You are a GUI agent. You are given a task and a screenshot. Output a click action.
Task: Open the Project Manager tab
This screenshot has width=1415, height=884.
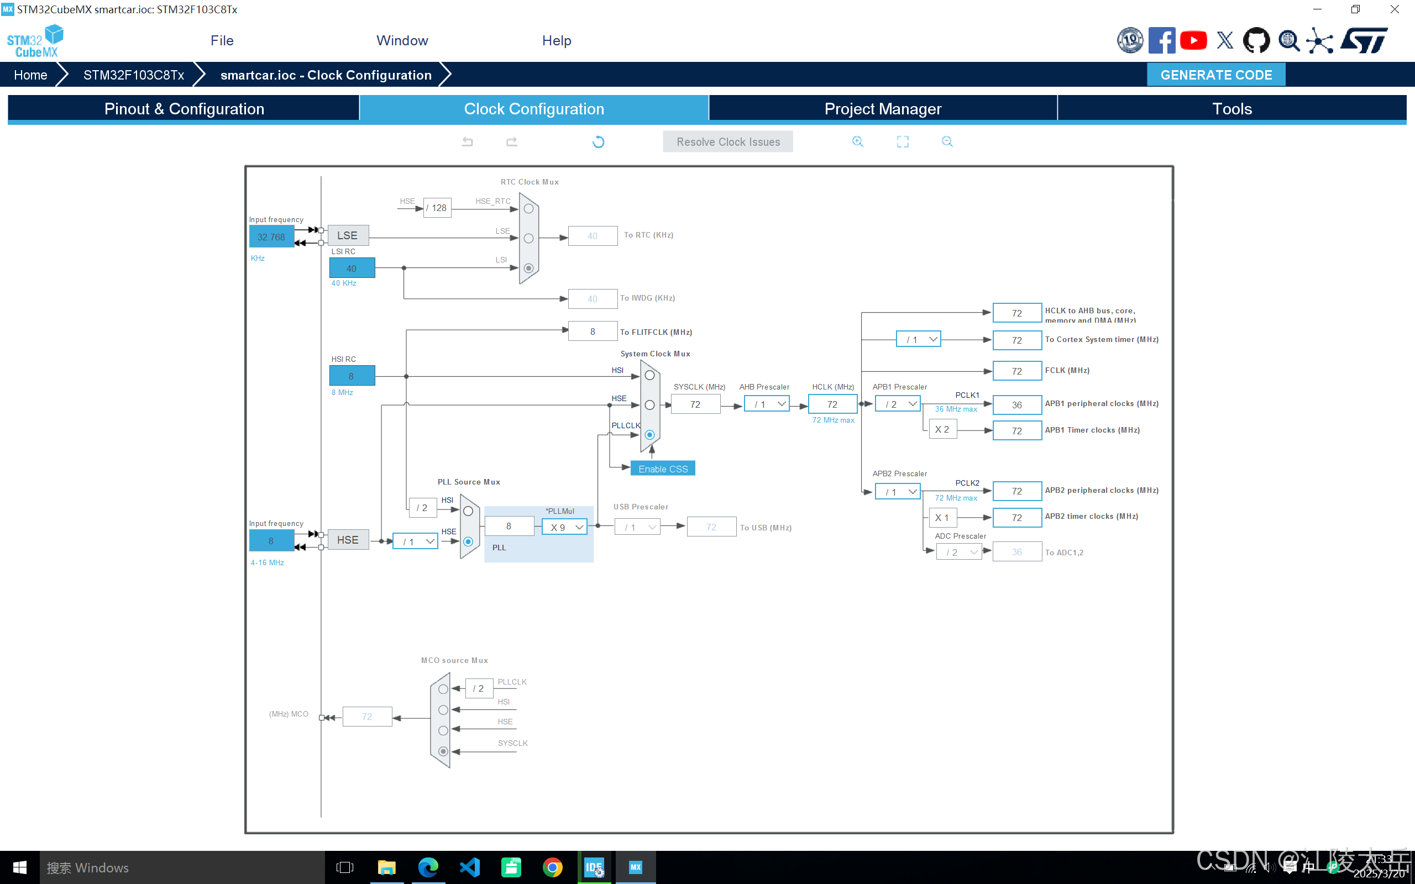[x=882, y=109]
